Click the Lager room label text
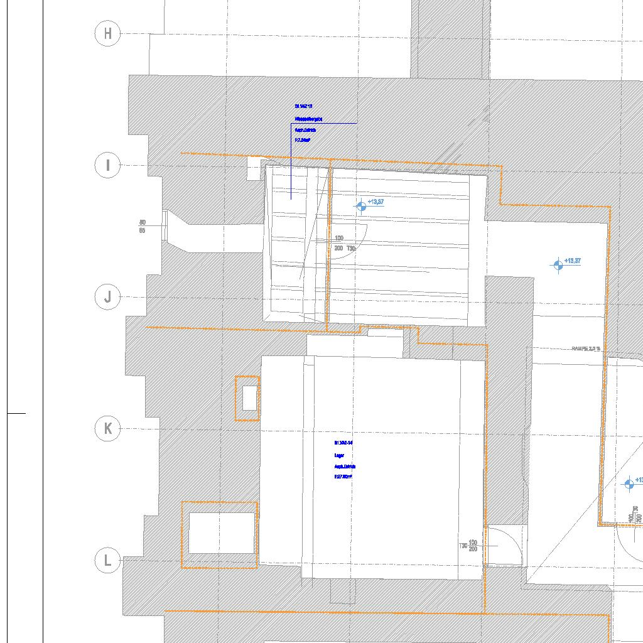Screen dimensions: 643x643 pyautogui.click(x=339, y=455)
